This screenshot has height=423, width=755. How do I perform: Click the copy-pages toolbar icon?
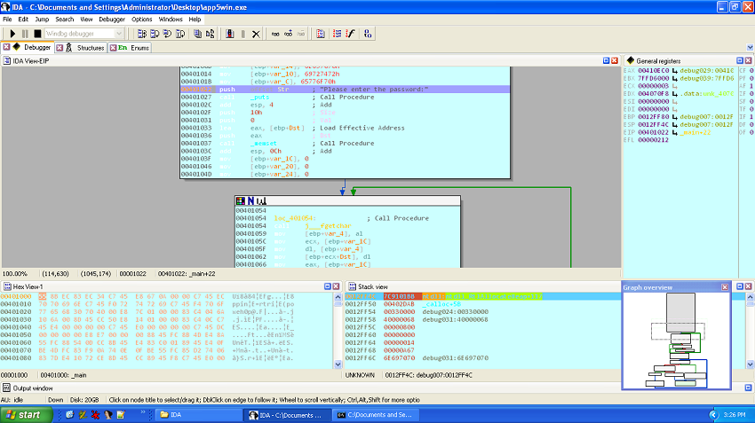[x=197, y=34]
